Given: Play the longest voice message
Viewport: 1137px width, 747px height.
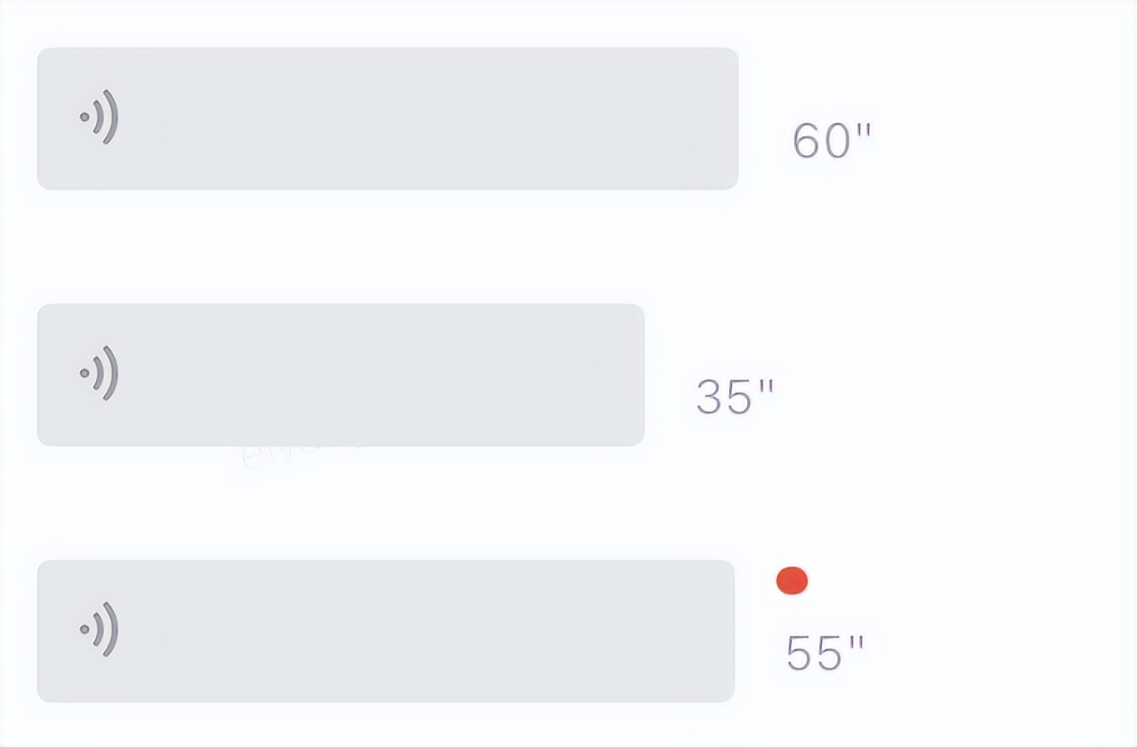Looking at the screenshot, I should tap(388, 118).
